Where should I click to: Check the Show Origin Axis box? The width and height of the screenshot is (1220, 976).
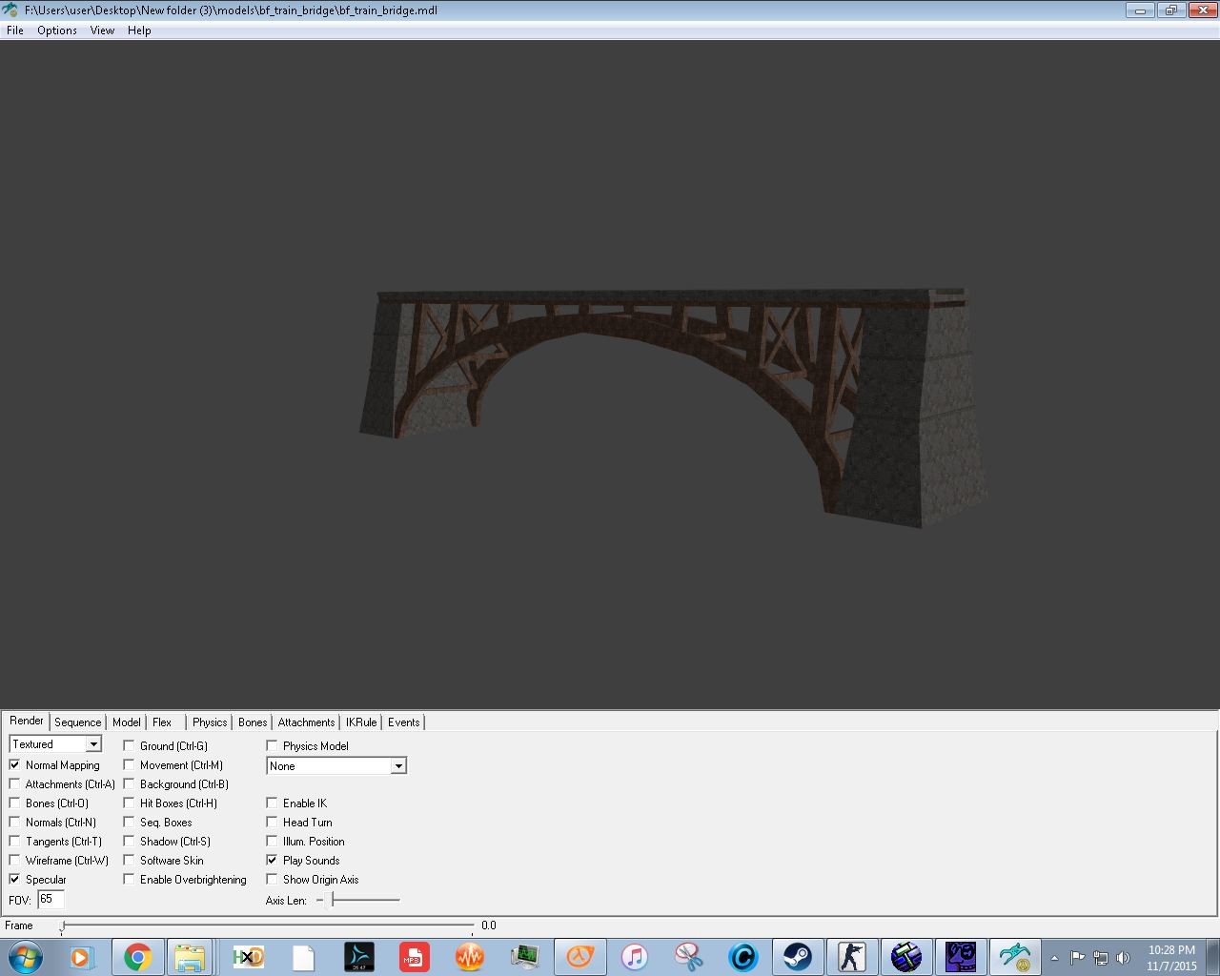coord(273,879)
